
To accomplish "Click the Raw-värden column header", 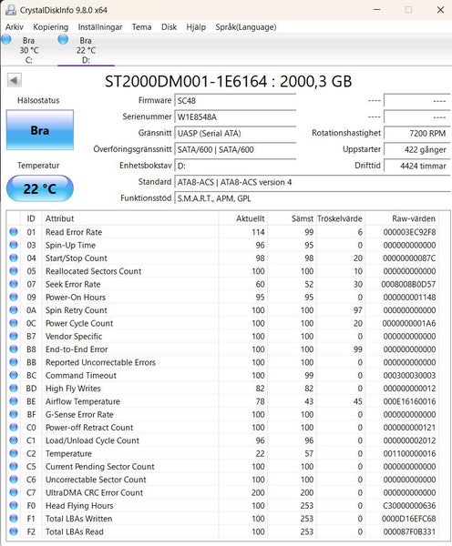I will click(x=414, y=218).
